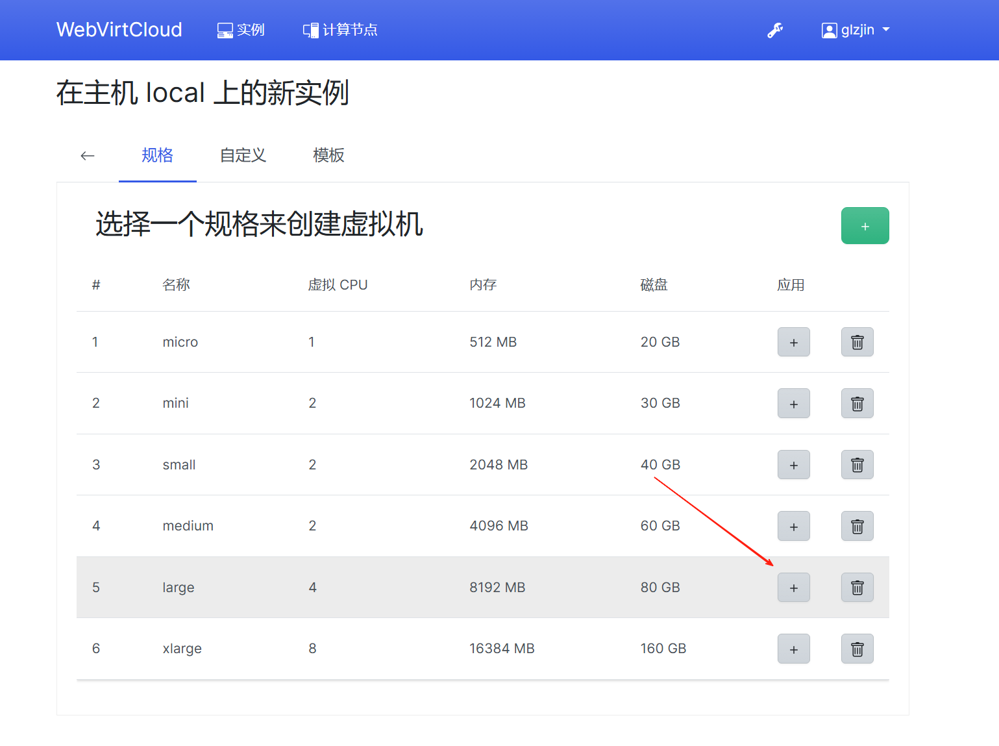
Task: Click the 160 GB disk cell
Action: click(663, 649)
